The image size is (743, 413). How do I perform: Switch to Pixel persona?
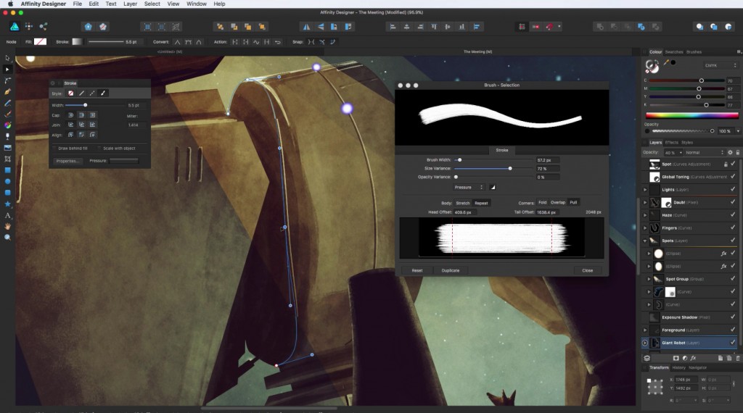(29, 27)
